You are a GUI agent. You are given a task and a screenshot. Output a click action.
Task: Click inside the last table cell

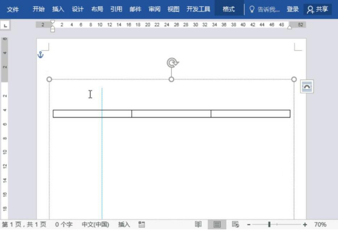(251, 114)
